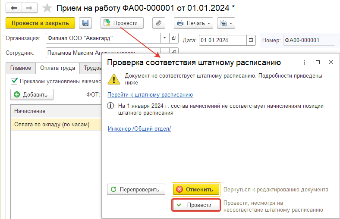Go forward with the right arrow button
Image resolution: width=340 pixels, height=219 pixels.
(x=29, y=8)
